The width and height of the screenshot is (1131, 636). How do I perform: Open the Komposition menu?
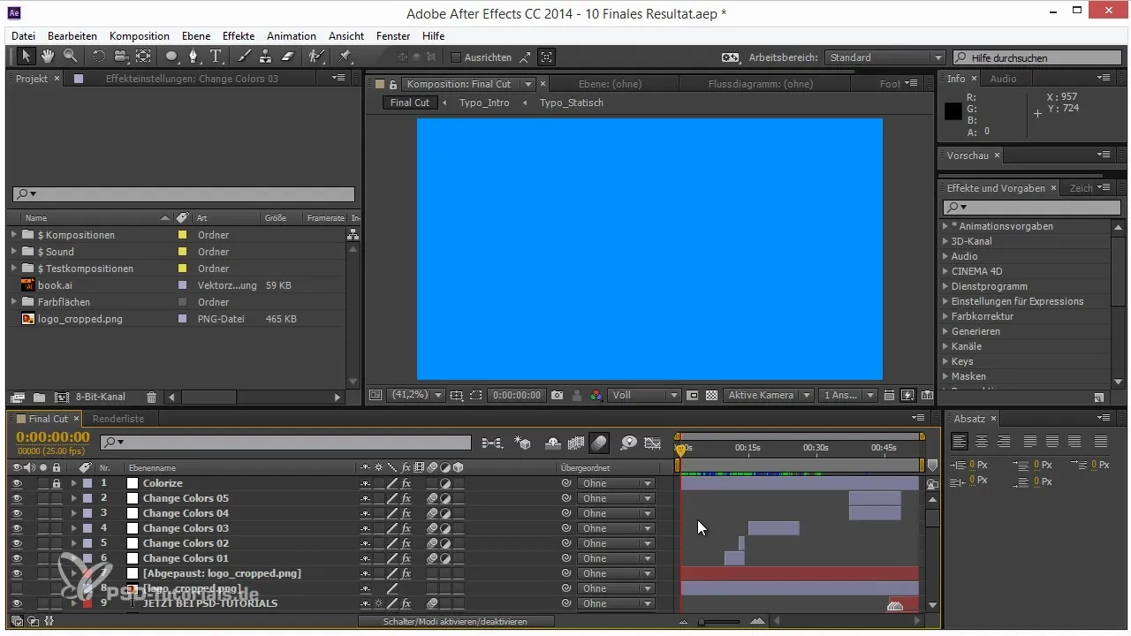[x=140, y=36]
